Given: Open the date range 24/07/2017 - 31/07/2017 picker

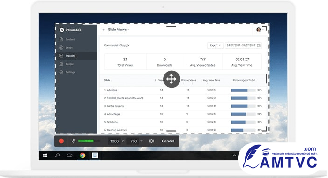Looking at the screenshot, I should [243, 45].
